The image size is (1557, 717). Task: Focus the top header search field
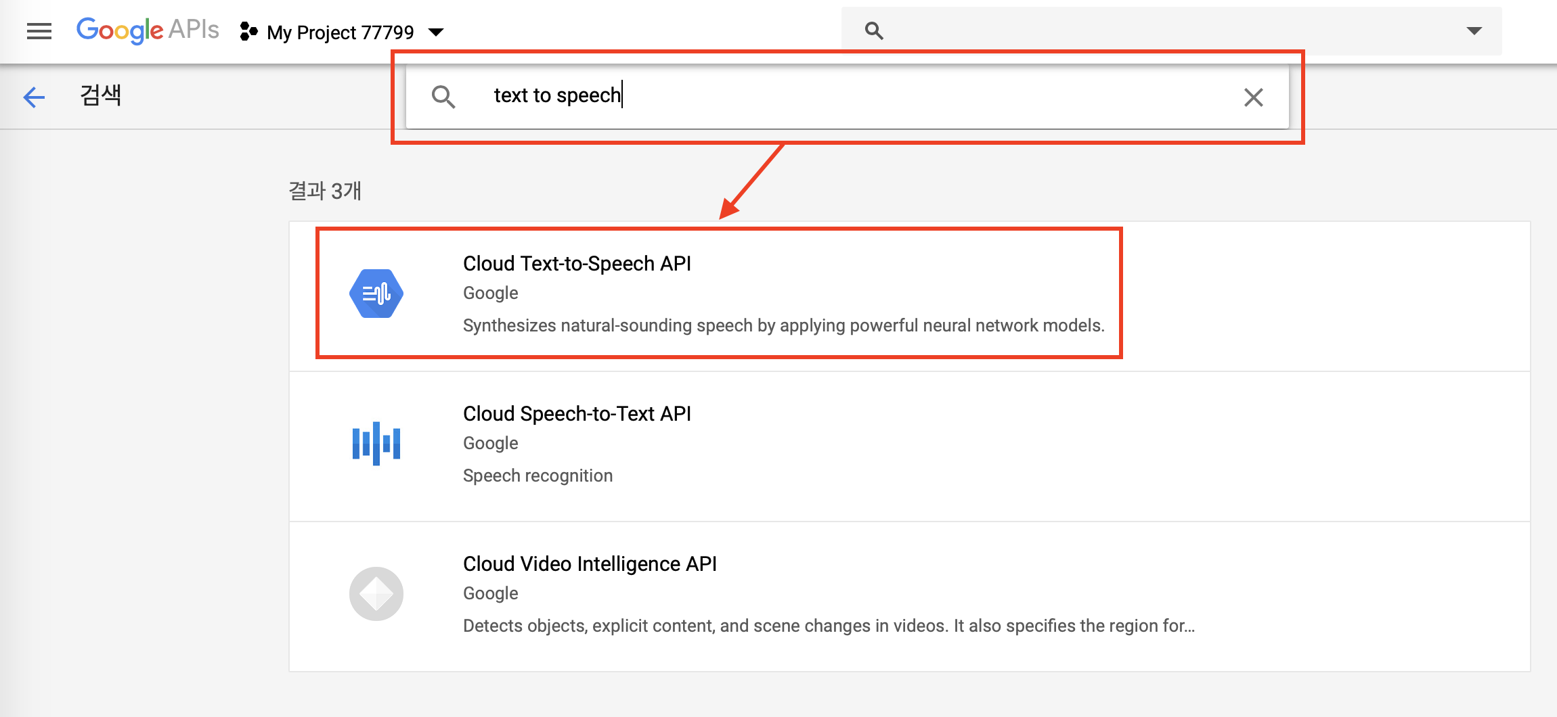pos(1171,30)
